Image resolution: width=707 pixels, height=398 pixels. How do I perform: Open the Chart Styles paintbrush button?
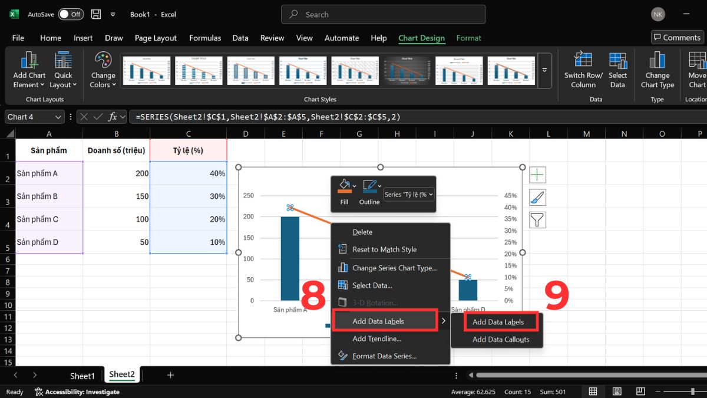coord(537,198)
